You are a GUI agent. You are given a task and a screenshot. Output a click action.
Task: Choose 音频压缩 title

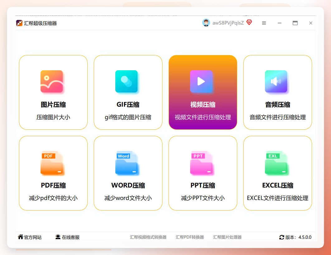[x=278, y=104]
